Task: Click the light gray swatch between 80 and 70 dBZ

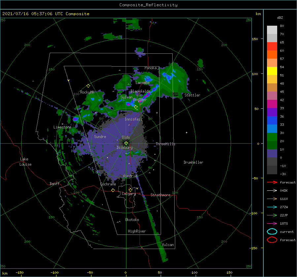Action: pos(272,30)
